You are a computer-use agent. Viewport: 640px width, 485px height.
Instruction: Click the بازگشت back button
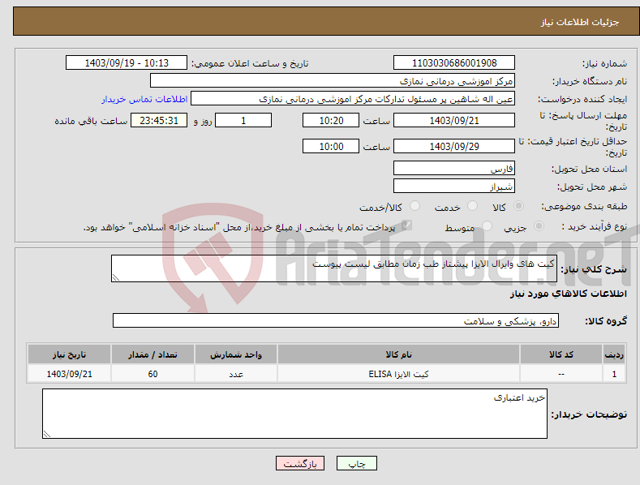(x=300, y=463)
